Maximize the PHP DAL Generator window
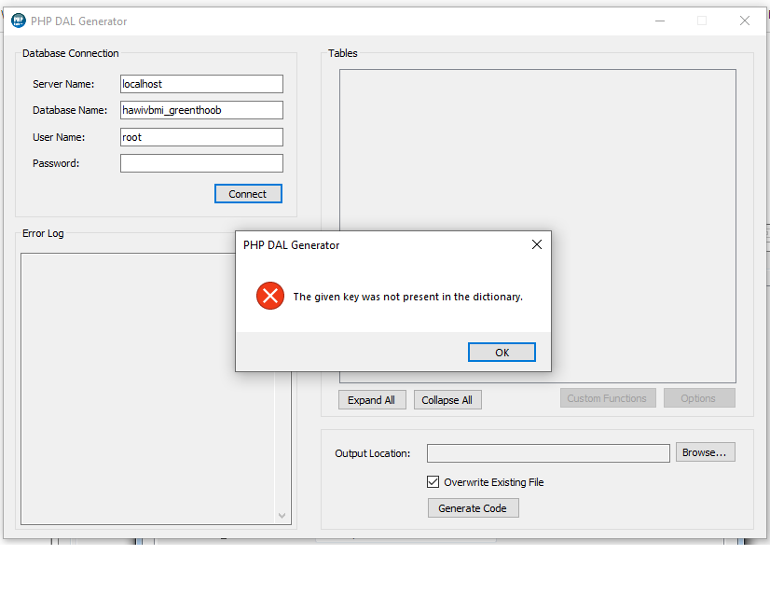Viewport: 770px width, 610px height. tap(702, 21)
